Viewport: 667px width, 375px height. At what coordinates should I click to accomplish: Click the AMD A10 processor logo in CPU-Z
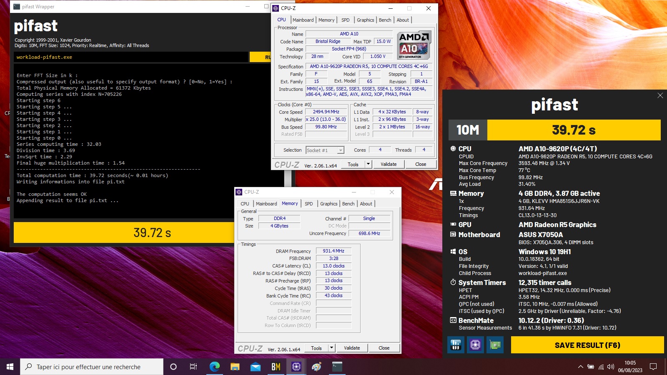coord(414,45)
